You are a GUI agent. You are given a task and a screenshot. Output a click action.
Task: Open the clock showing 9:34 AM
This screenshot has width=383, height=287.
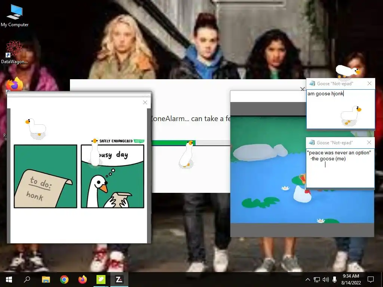351,276
